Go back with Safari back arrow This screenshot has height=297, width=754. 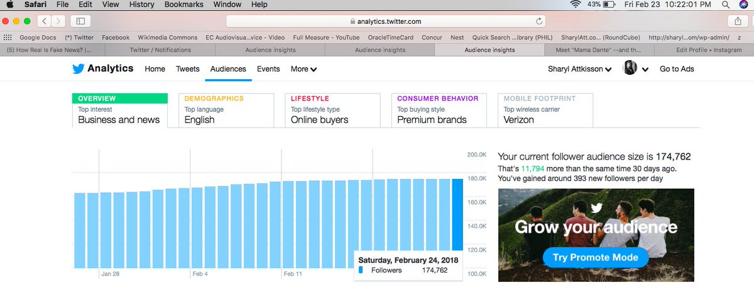[x=45, y=21]
